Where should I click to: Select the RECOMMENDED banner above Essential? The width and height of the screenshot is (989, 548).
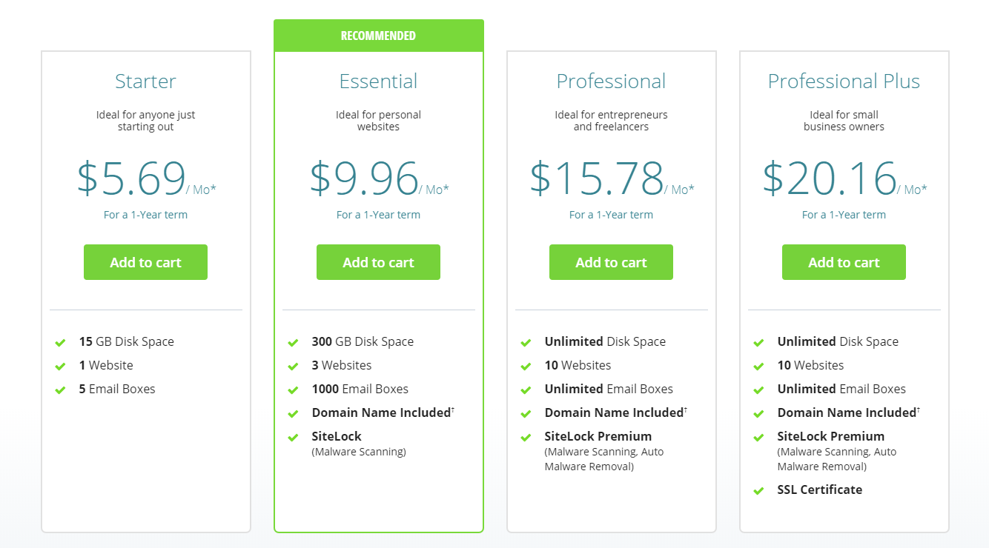click(x=379, y=36)
